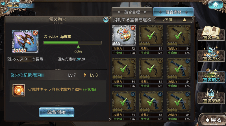The height and width of the screenshot is (126, 226).
Task: Start fusion with 融合開始 button
Action: click(x=57, y=112)
